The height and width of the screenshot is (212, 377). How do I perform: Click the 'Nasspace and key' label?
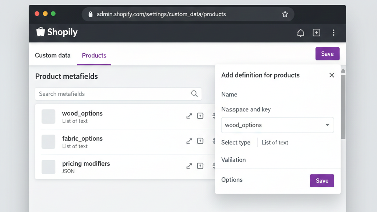246,109
